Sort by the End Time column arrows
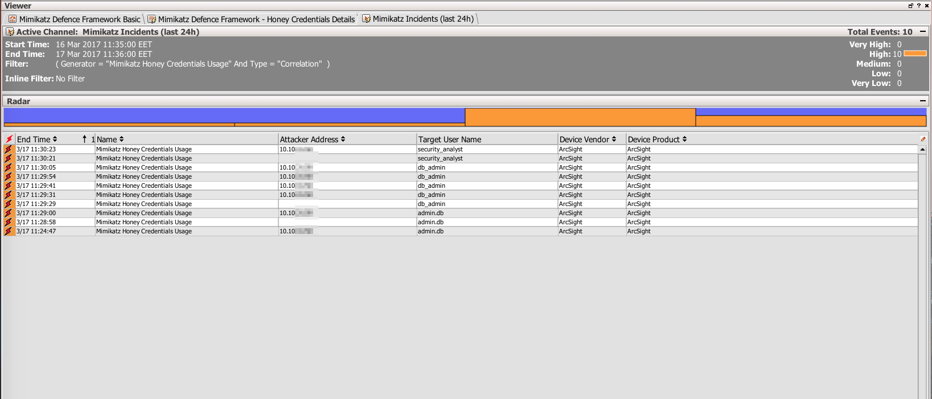Screen dimensions: 932x399 point(55,139)
